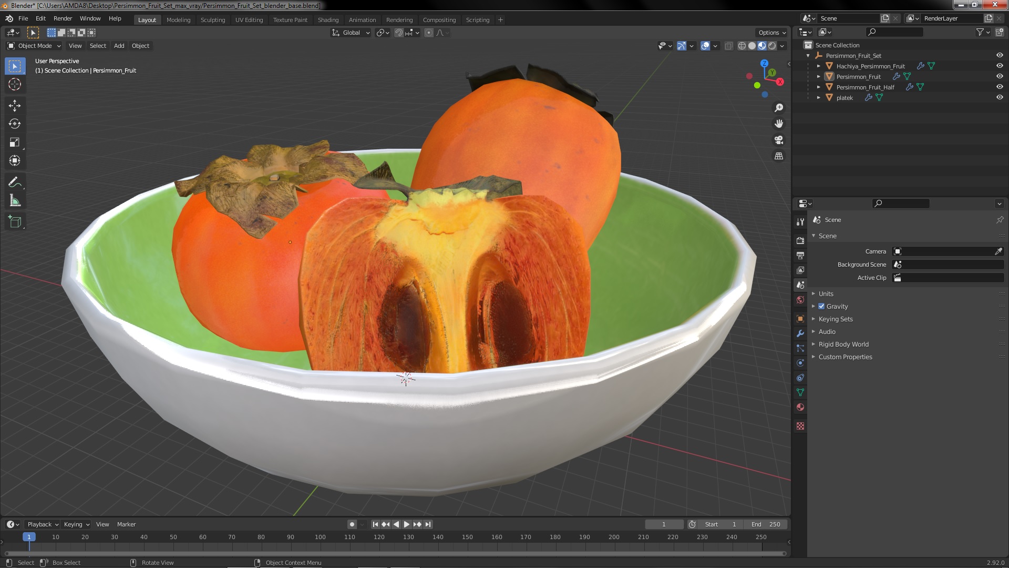Image resolution: width=1009 pixels, height=568 pixels.
Task: Choose the Measure tool
Action: pyautogui.click(x=15, y=201)
